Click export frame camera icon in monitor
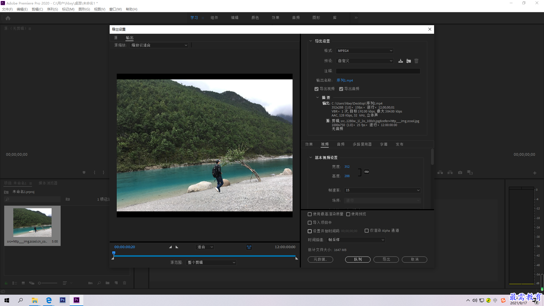544x306 pixels. point(460,173)
